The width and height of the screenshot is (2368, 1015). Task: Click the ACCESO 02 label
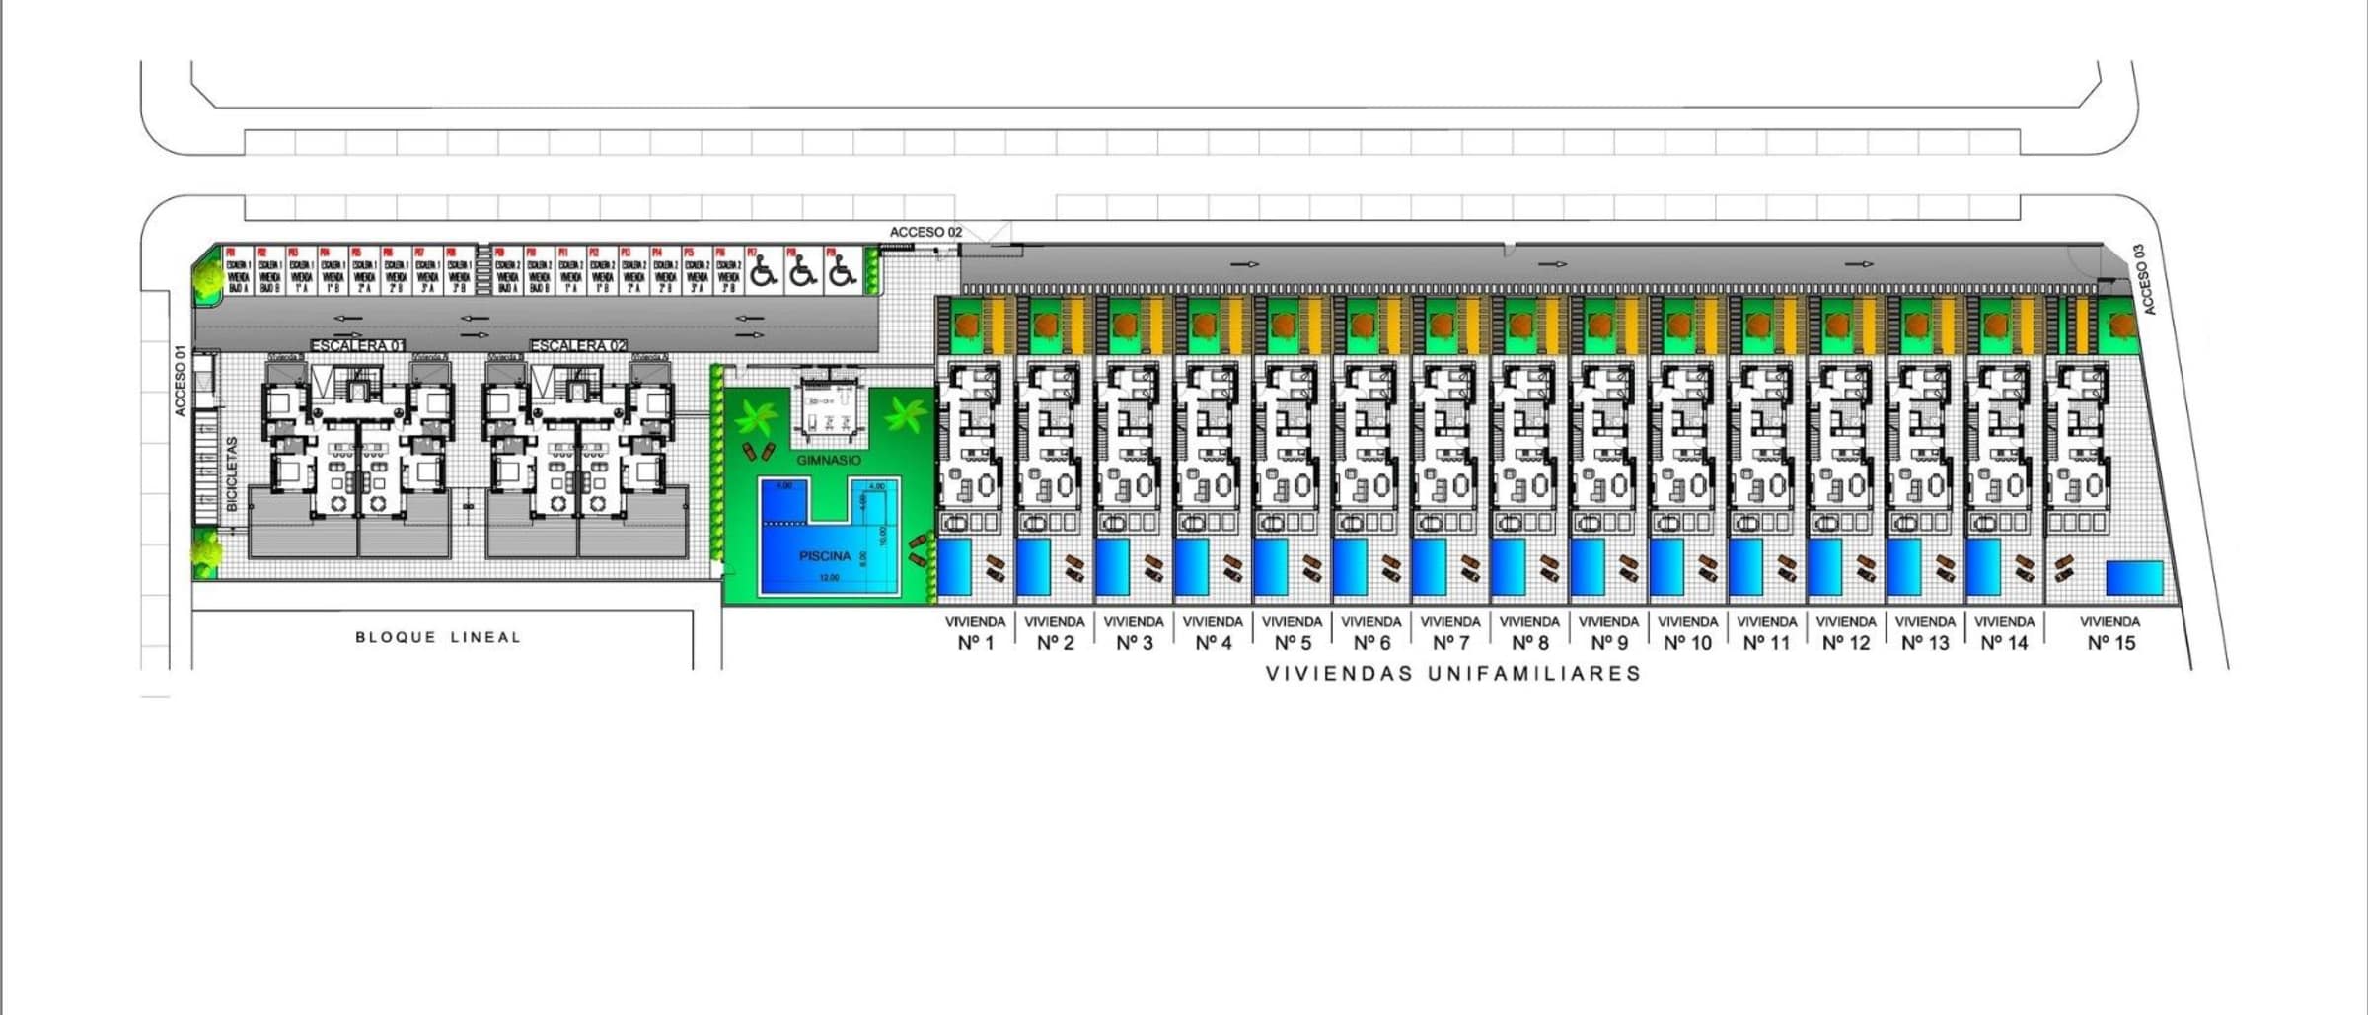(925, 232)
